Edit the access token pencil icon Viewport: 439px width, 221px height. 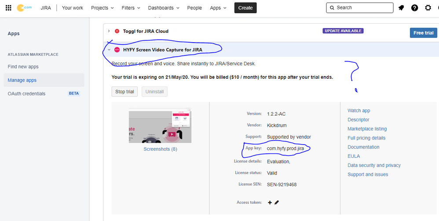pyautogui.click(x=277, y=202)
